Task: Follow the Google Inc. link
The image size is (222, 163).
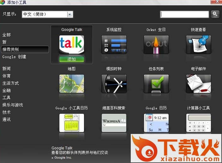Action: [x=63, y=157]
